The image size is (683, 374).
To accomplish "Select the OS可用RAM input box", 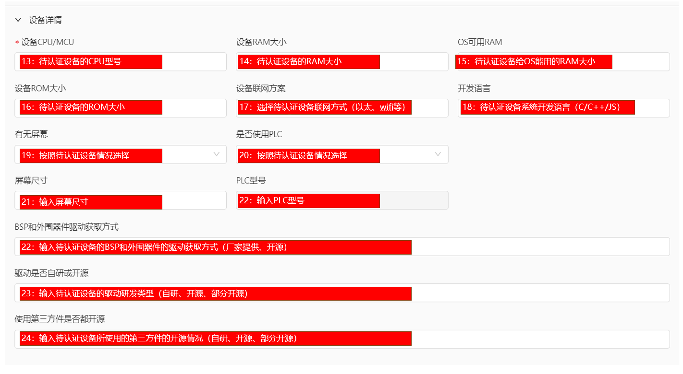I will (x=563, y=62).
